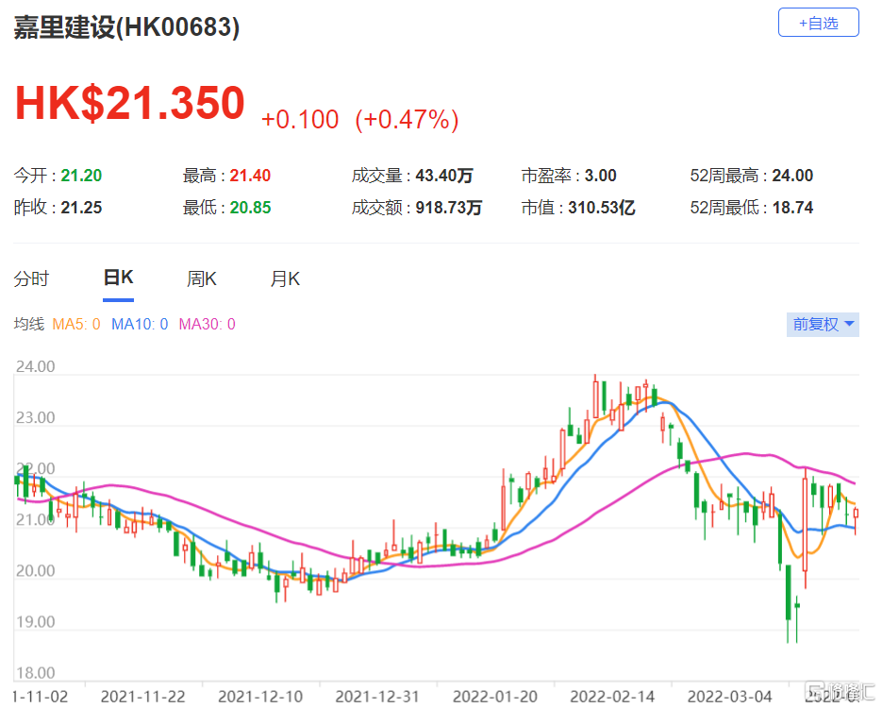882x708 pixels.
Task: Click the 昨收 value 21.25
Action: 81,208
